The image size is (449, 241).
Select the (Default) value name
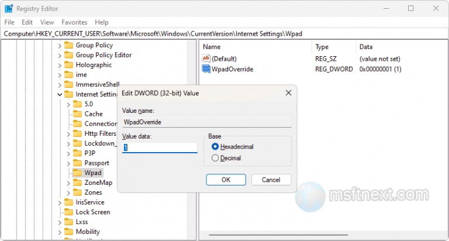(224, 58)
